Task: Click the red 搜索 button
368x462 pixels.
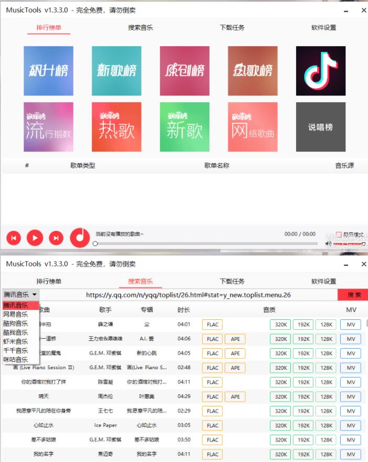Action: pos(353,295)
